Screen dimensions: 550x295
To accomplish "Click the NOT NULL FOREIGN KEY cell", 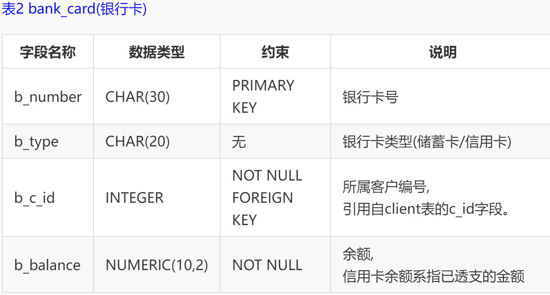I will coord(267,198).
